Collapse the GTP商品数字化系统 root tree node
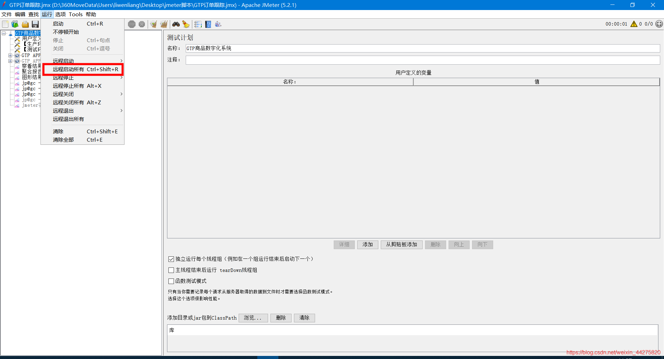Viewport: 664px width, 359px height. click(4, 33)
